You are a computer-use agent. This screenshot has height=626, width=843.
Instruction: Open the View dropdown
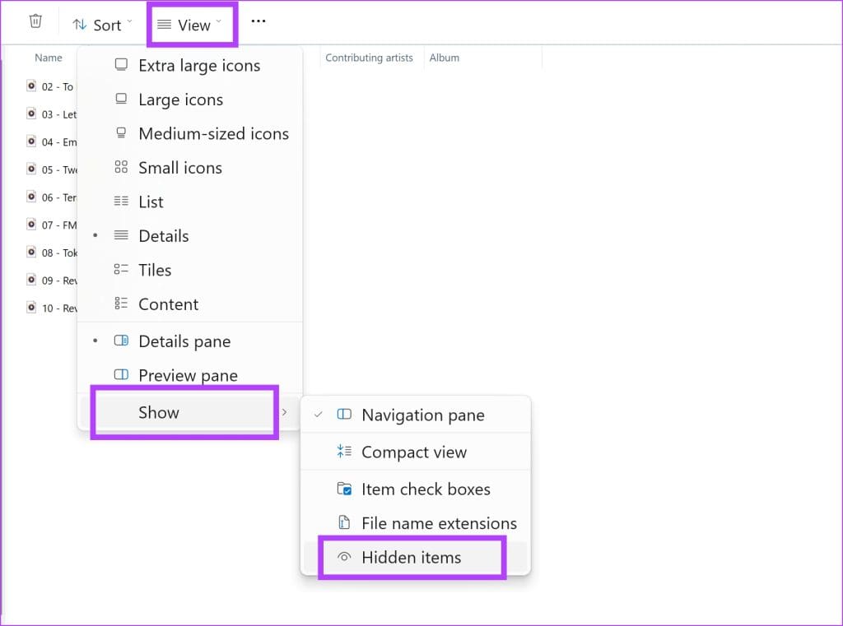point(189,24)
